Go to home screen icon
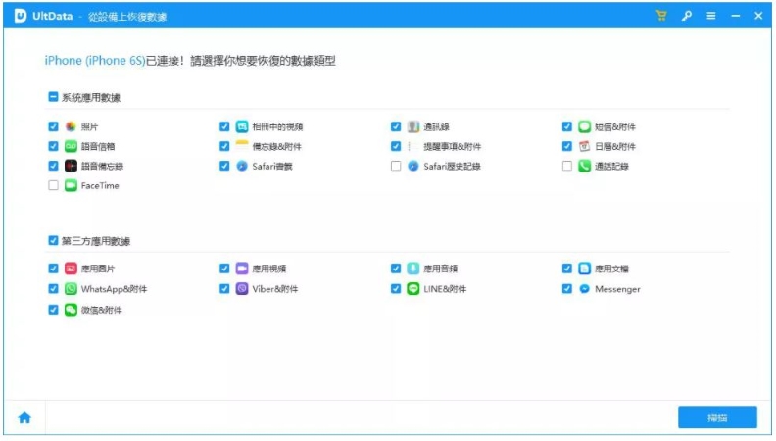Screen dimensions: 776x441 click(24, 417)
